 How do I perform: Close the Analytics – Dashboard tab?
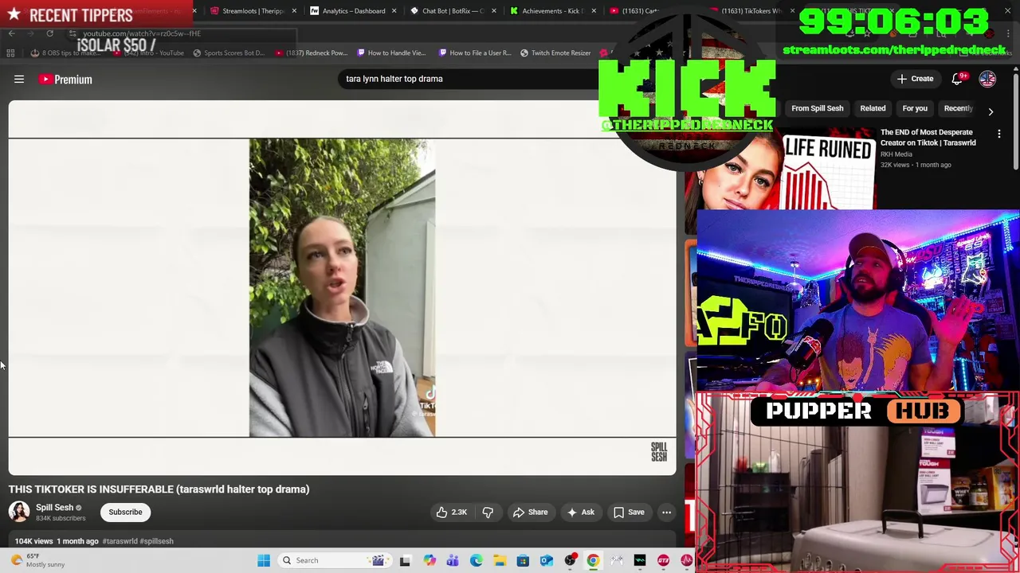pyautogui.click(x=394, y=11)
